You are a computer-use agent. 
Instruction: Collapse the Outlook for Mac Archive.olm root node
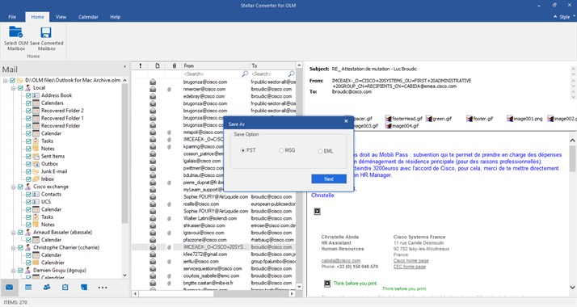(5, 80)
